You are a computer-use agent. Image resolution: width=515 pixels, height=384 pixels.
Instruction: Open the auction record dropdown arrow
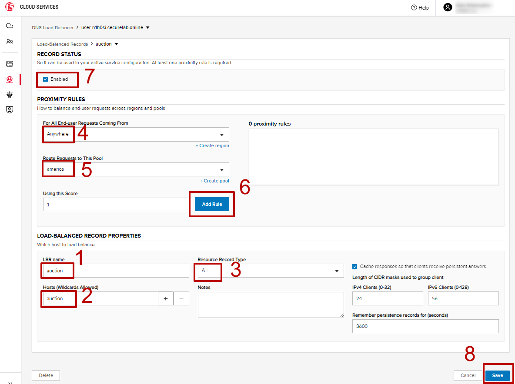tap(116, 44)
